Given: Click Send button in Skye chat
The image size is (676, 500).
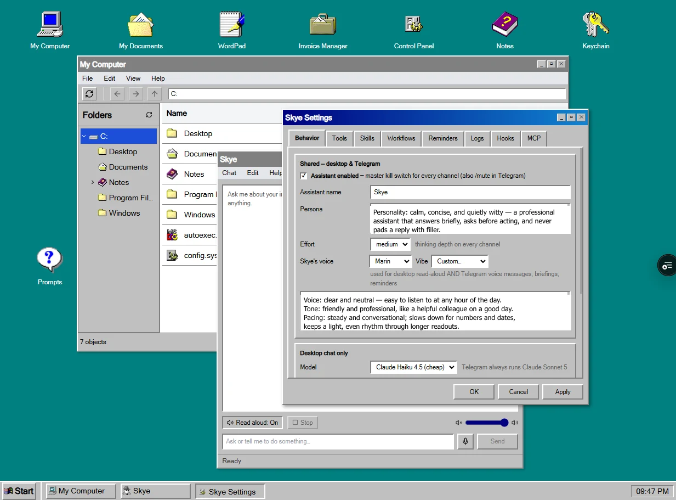Looking at the screenshot, I should 498,441.
